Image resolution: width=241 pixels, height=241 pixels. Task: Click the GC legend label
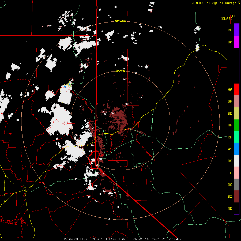pos(230,185)
